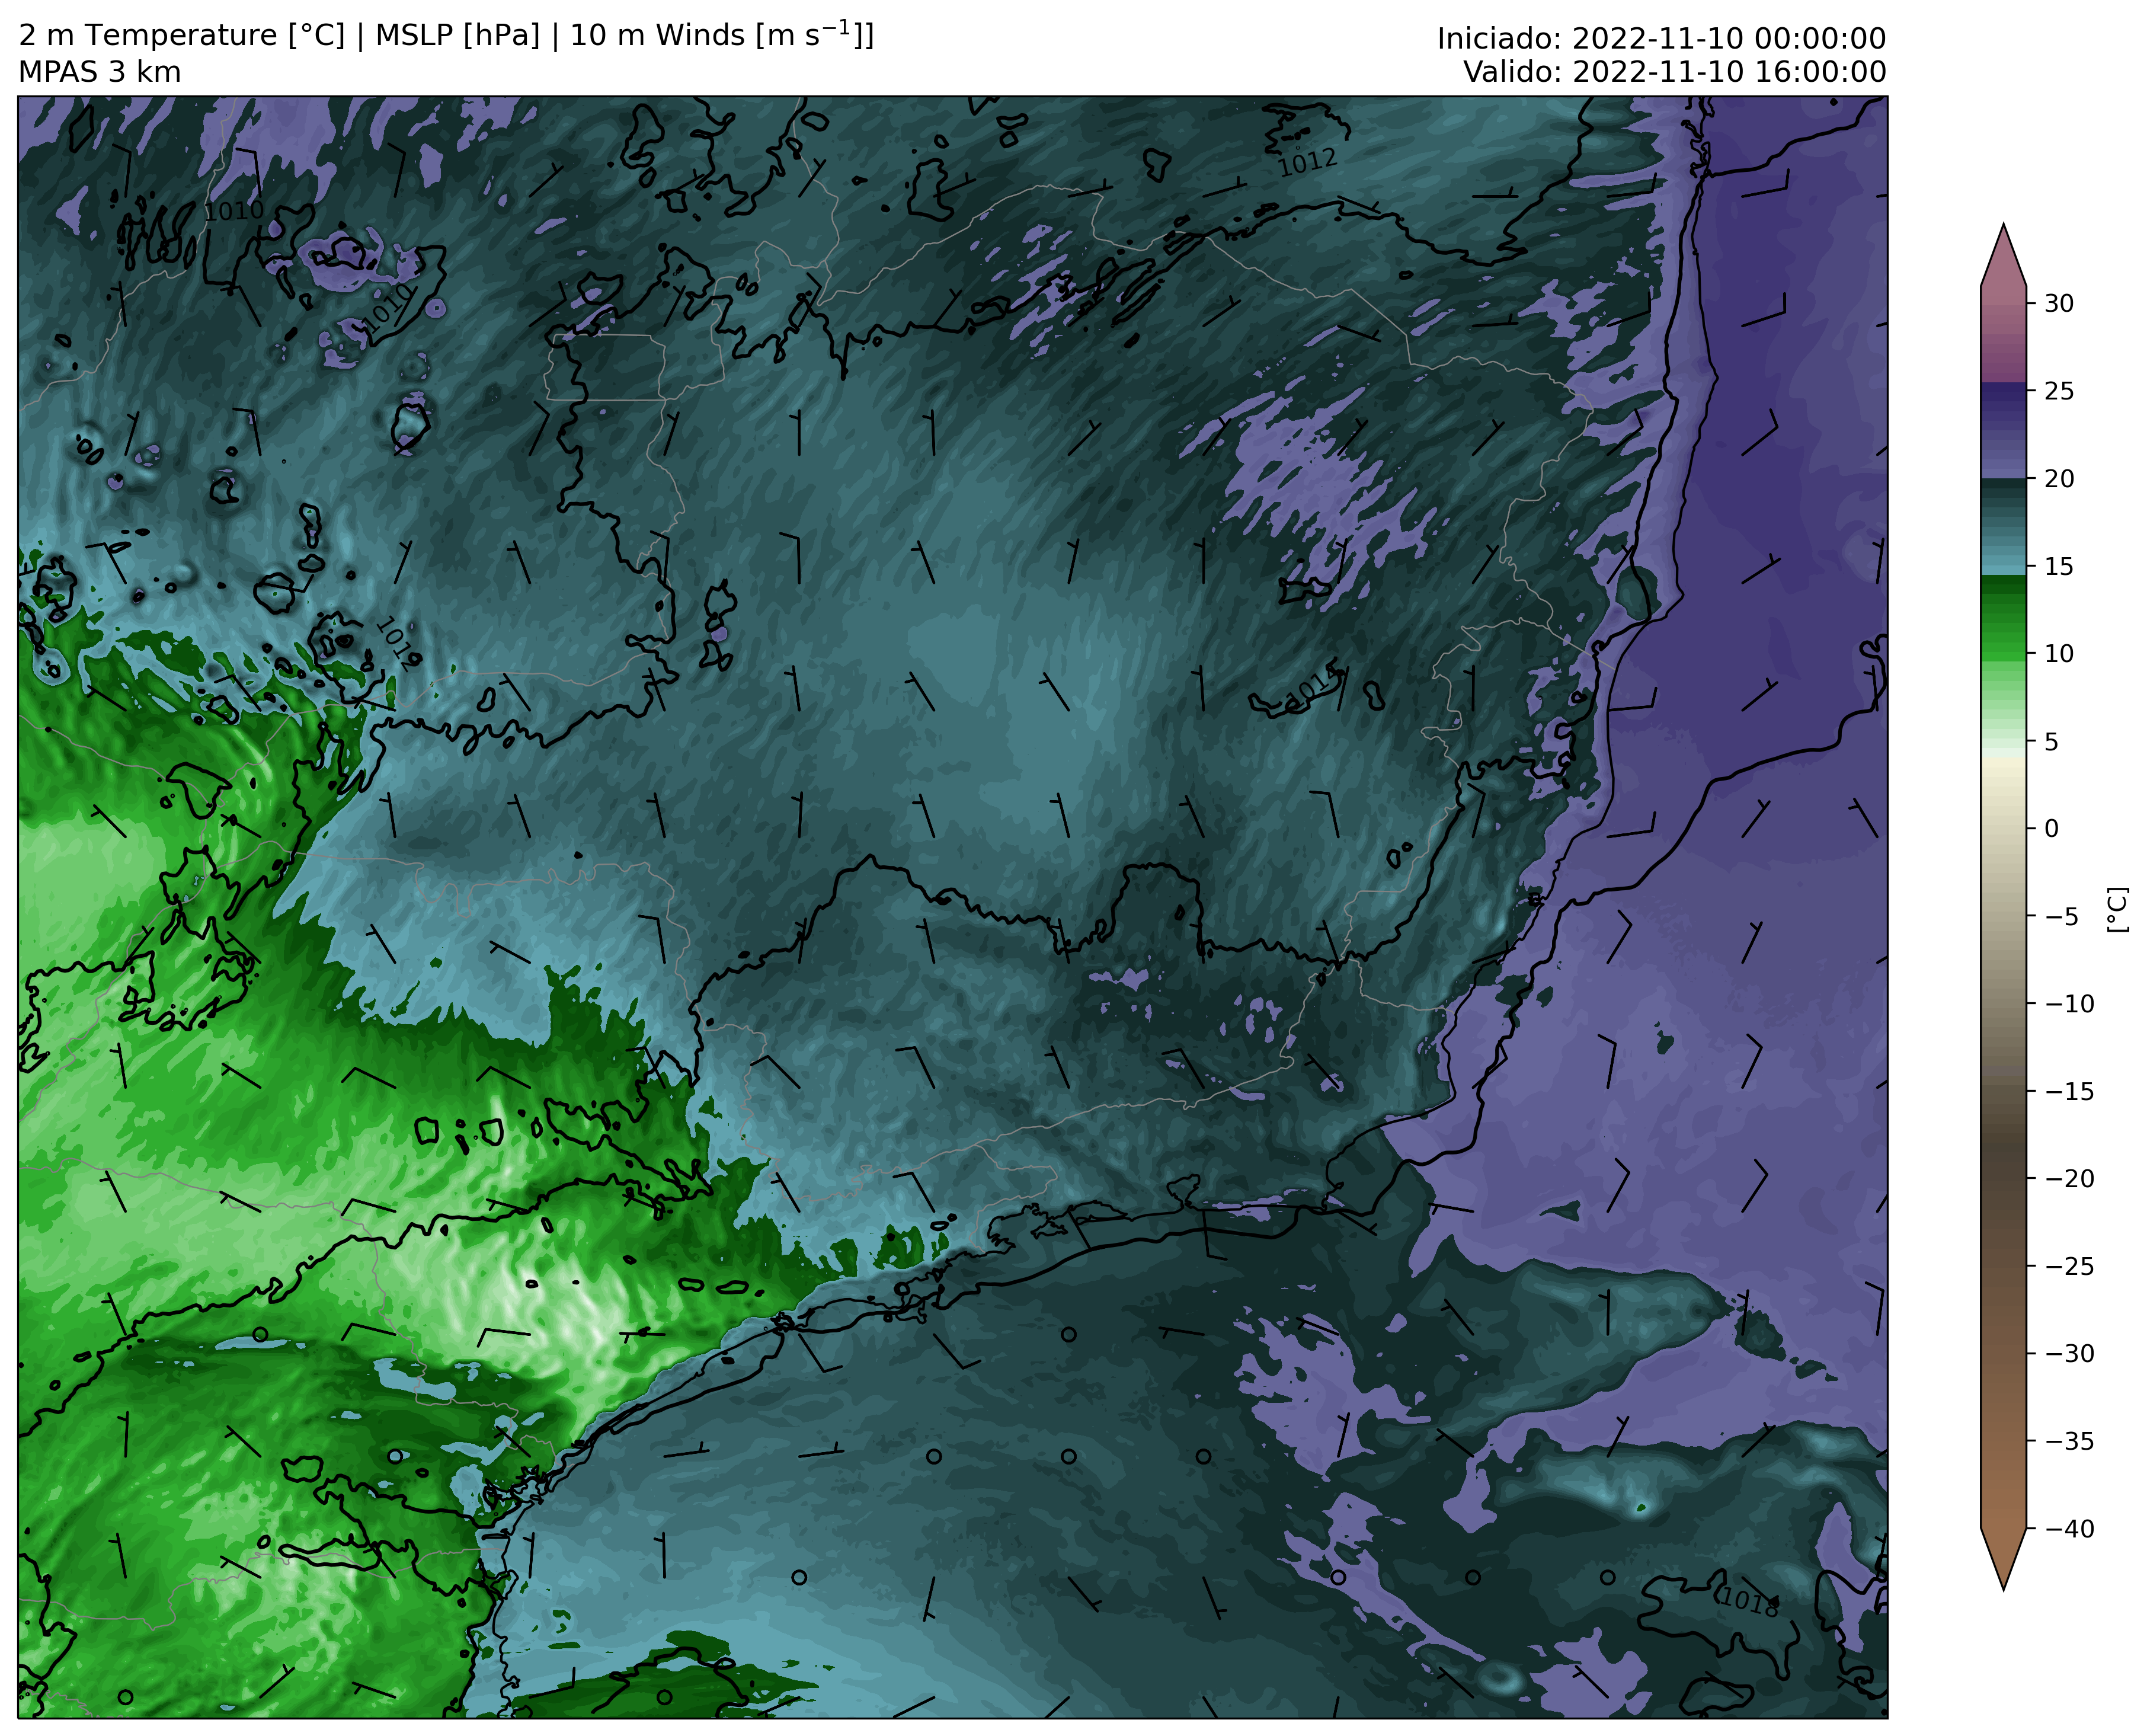2147x1736 pixels.
Task: Click the colorbar tick label "15"
Action: tap(2058, 567)
